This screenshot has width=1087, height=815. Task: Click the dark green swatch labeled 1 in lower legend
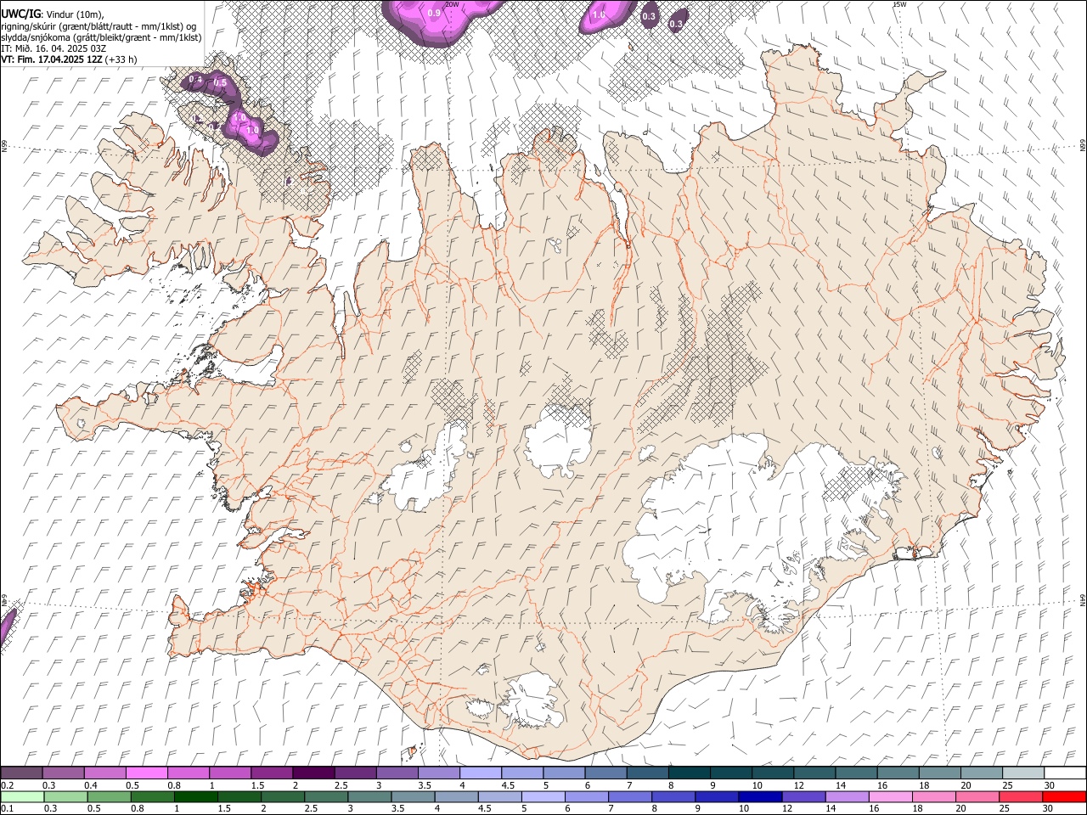coord(195,796)
